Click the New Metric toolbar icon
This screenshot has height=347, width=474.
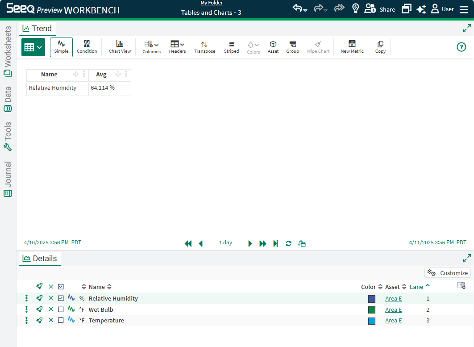pos(352,47)
